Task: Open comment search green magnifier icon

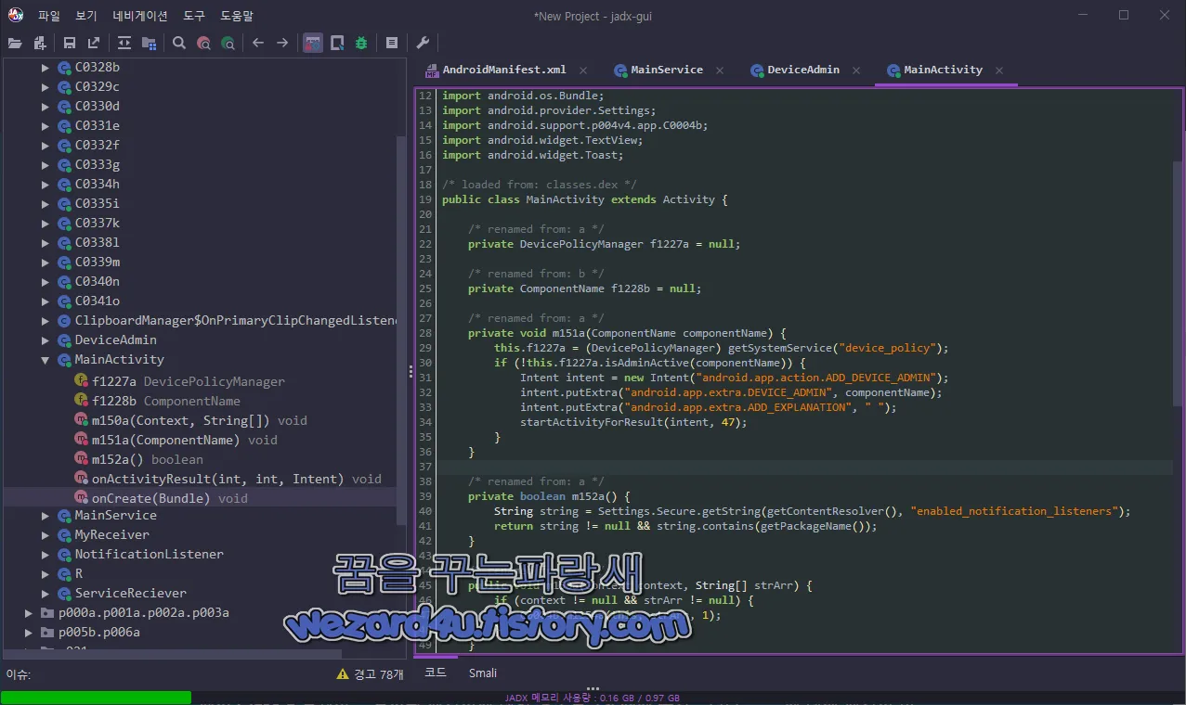Action: coord(228,43)
